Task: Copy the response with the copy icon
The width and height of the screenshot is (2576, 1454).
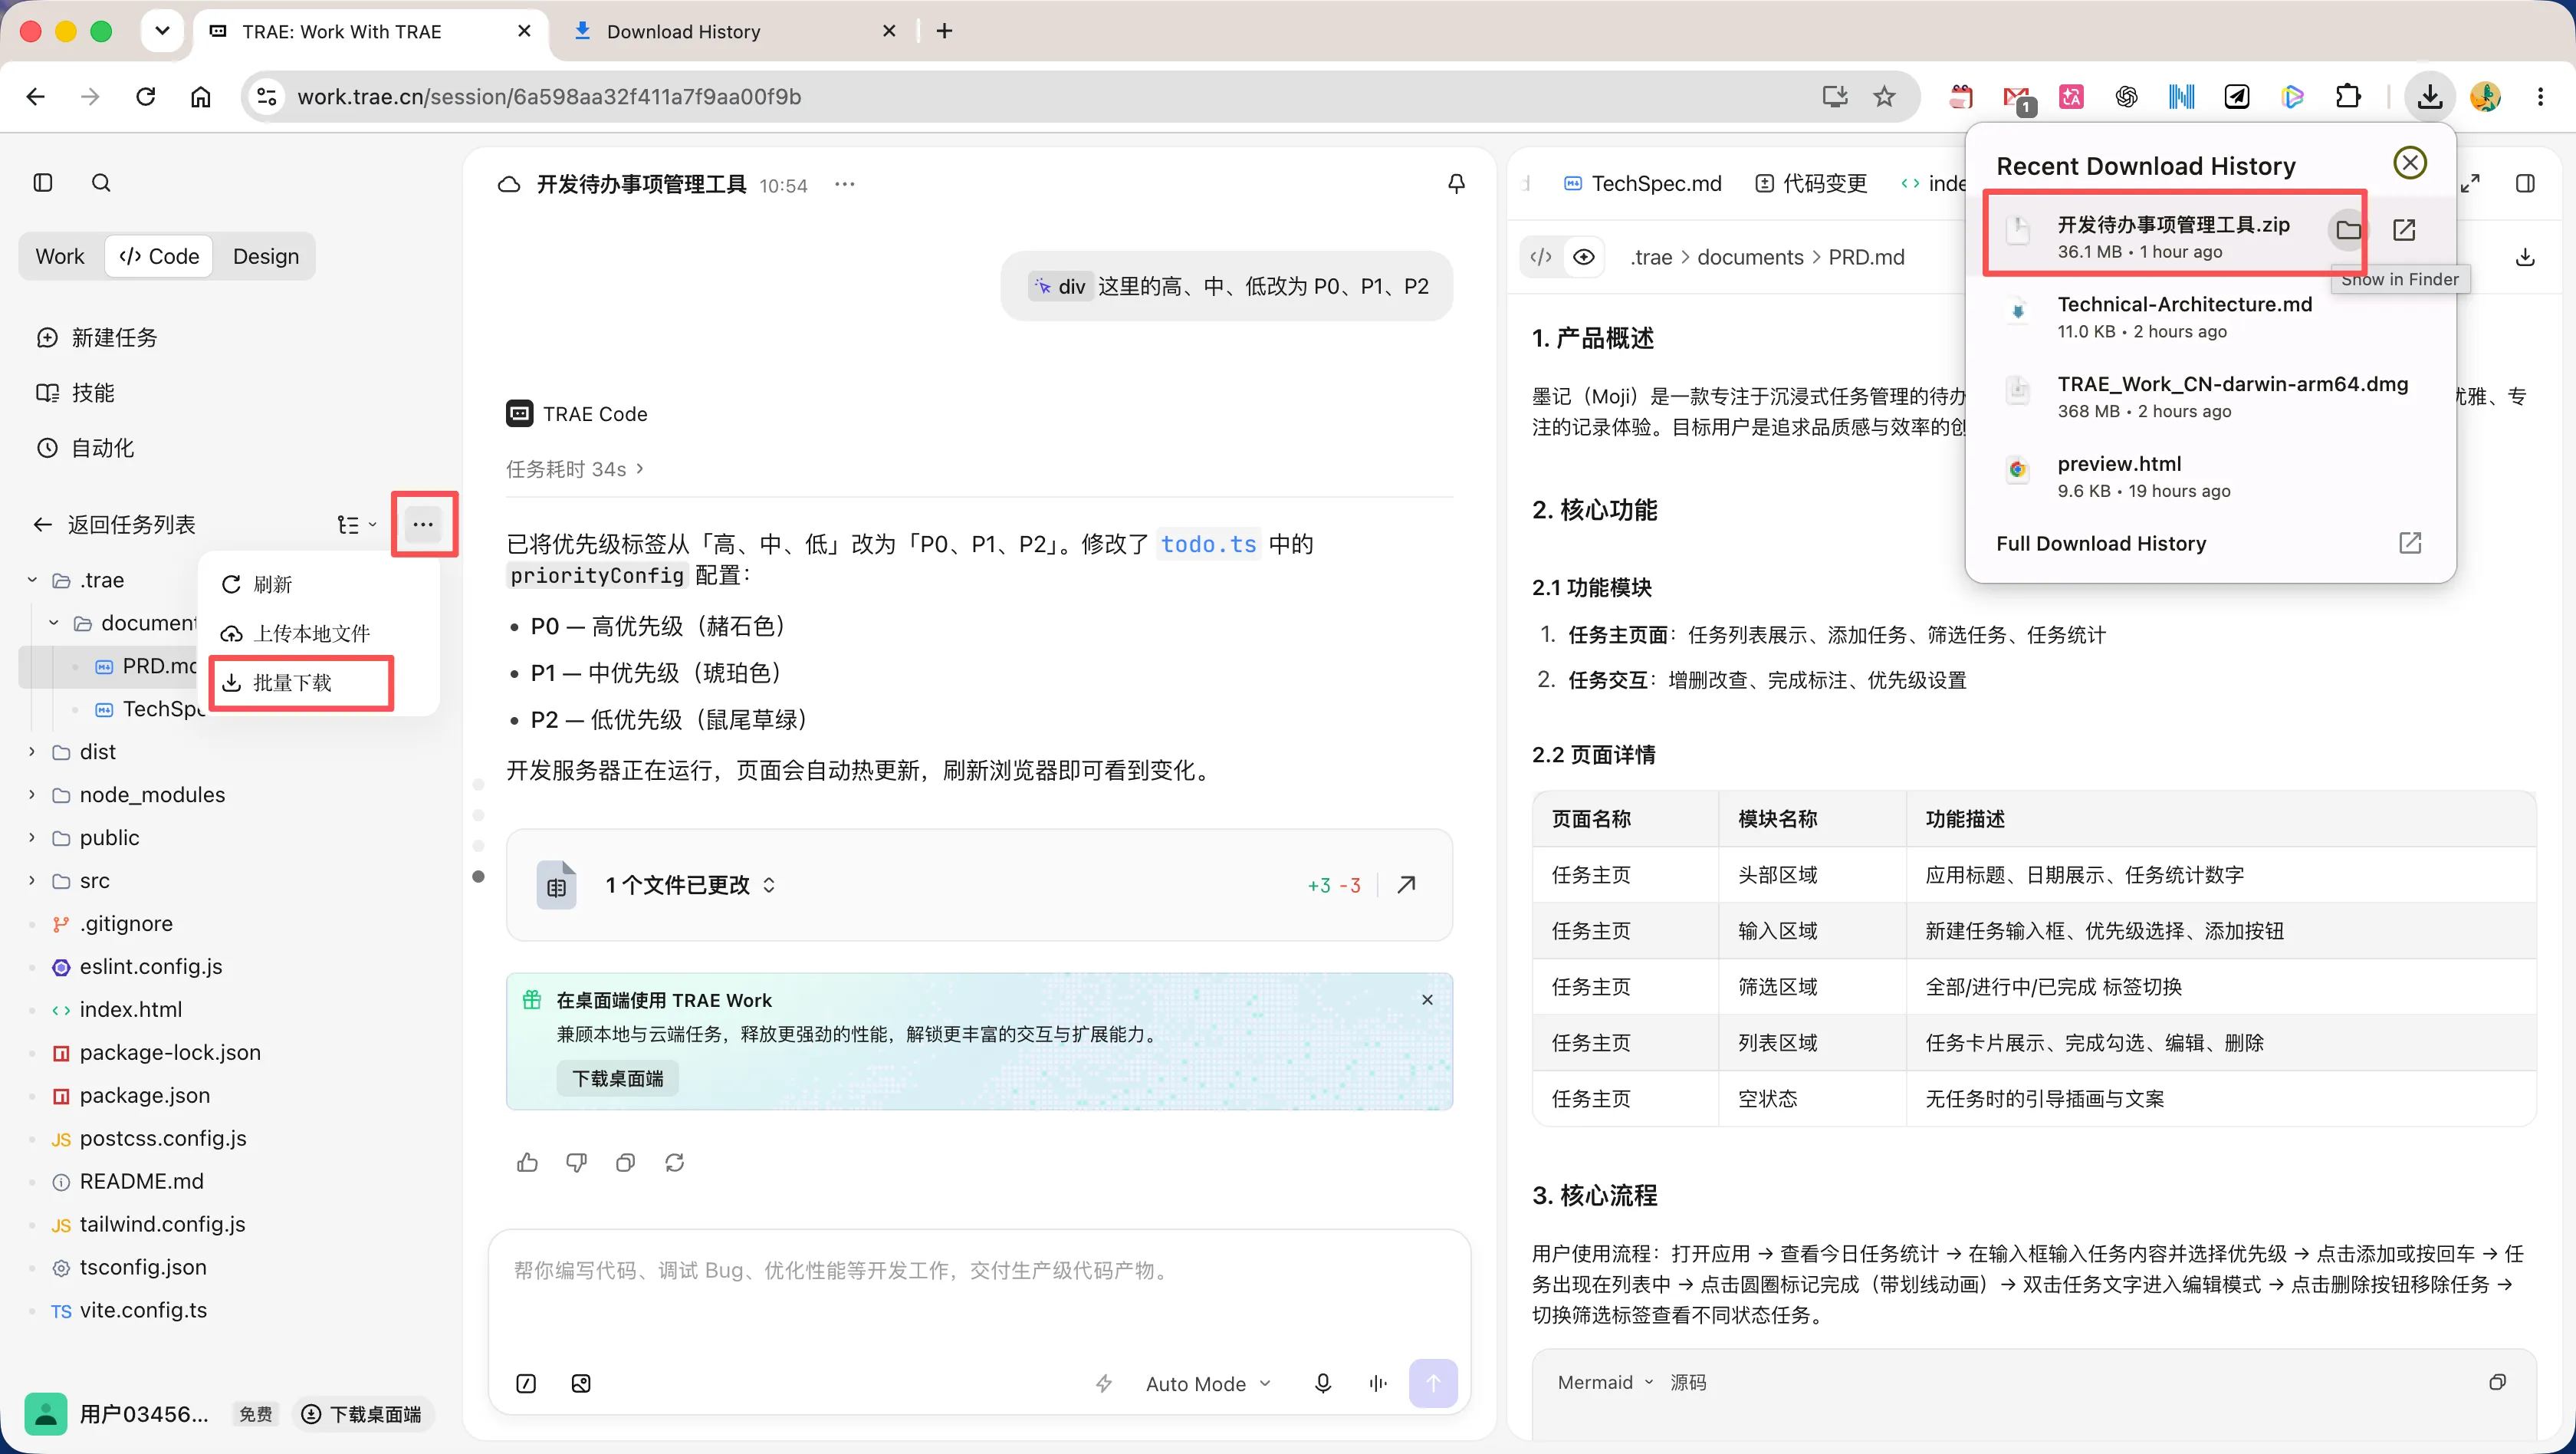Action: point(625,1162)
